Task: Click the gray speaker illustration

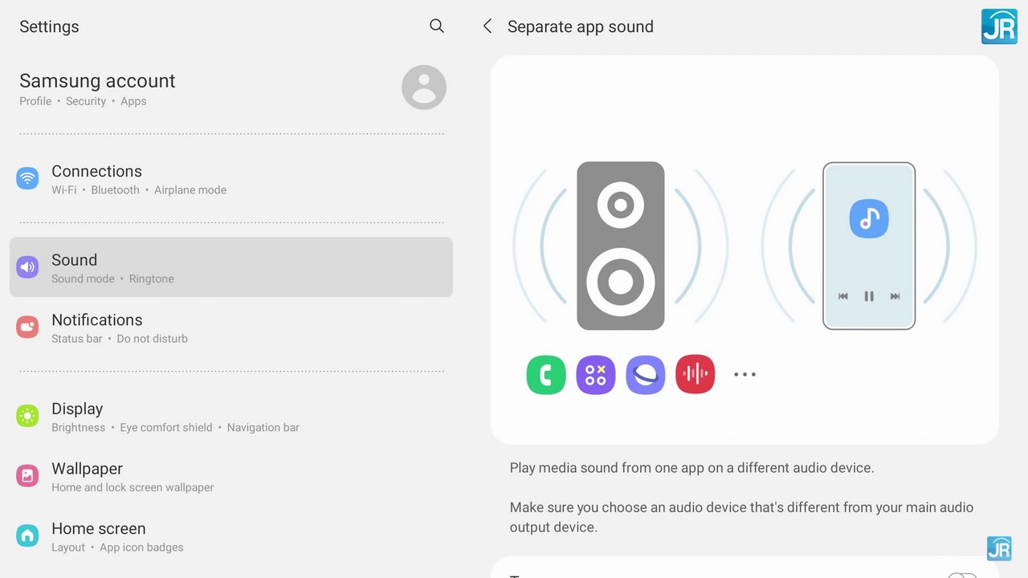Action: 620,246
